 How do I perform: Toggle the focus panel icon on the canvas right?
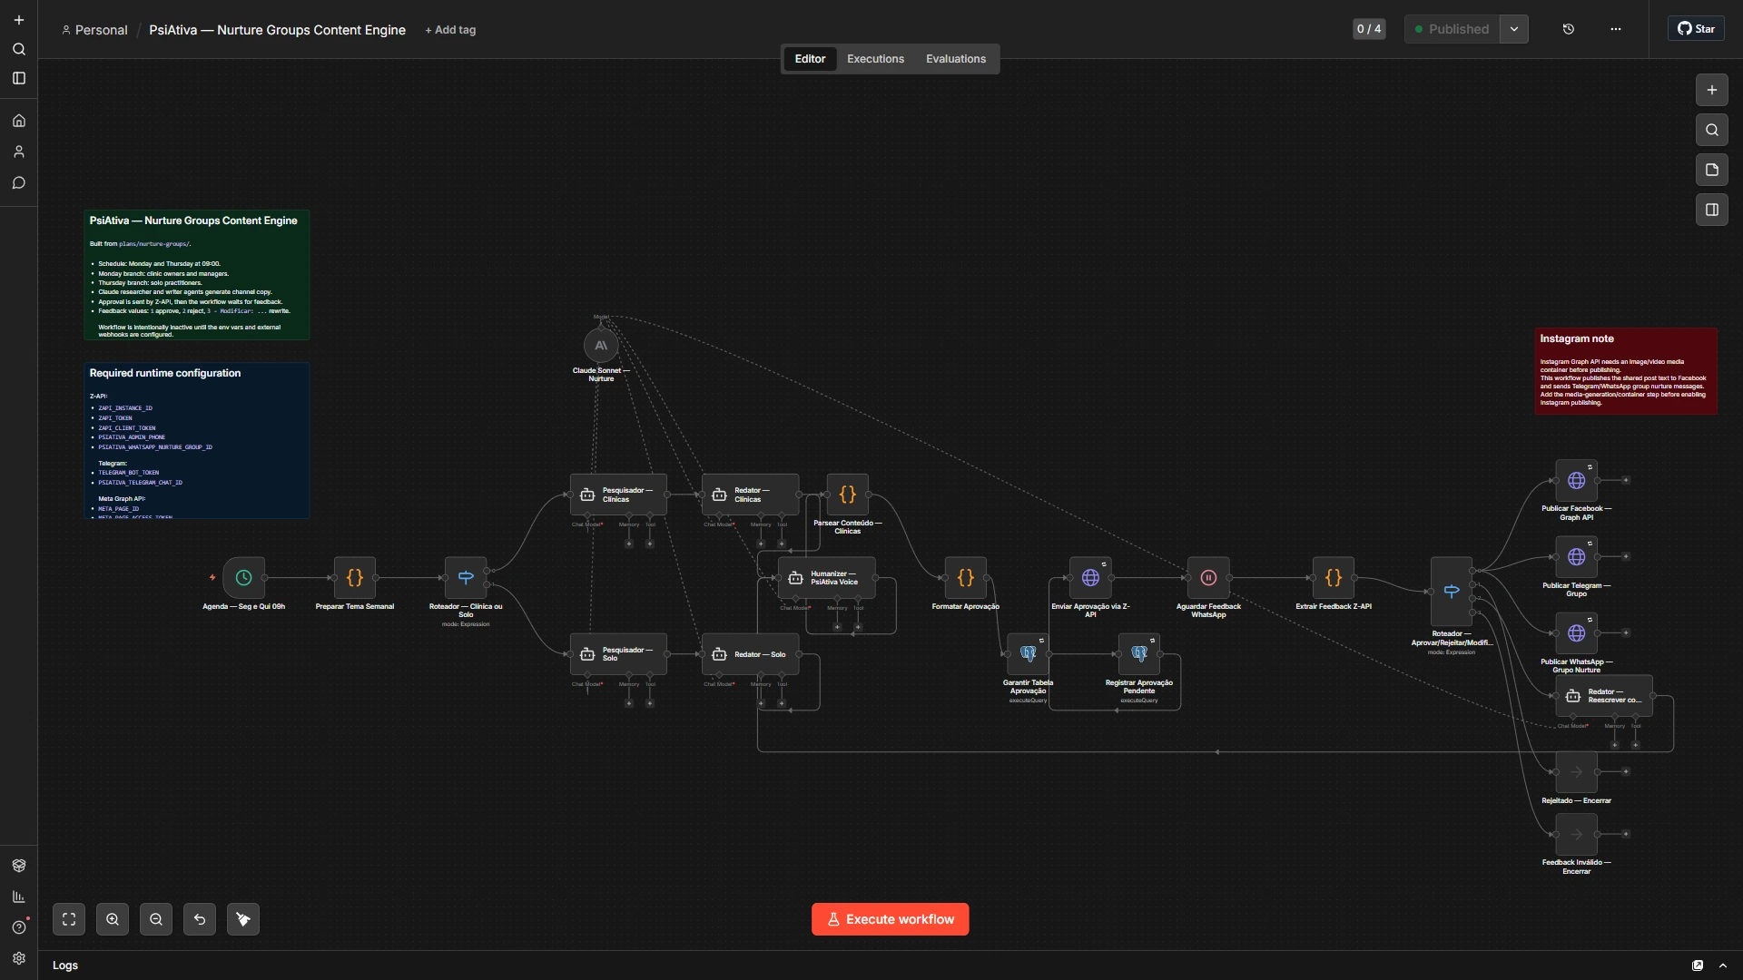click(x=1712, y=210)
